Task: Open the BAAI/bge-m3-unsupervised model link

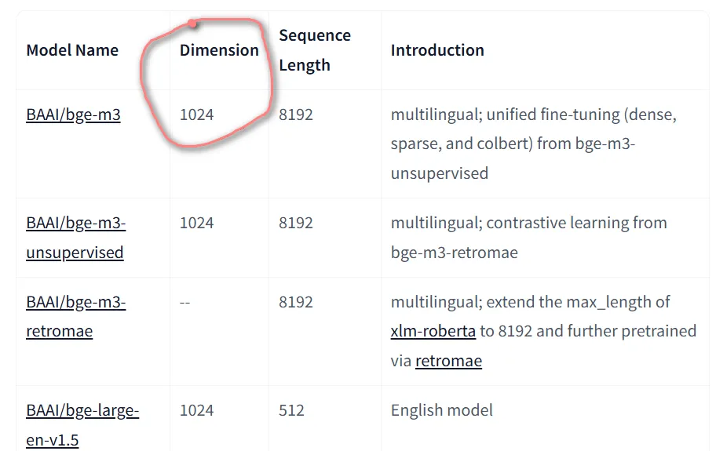Action: [x=76, y=238]
